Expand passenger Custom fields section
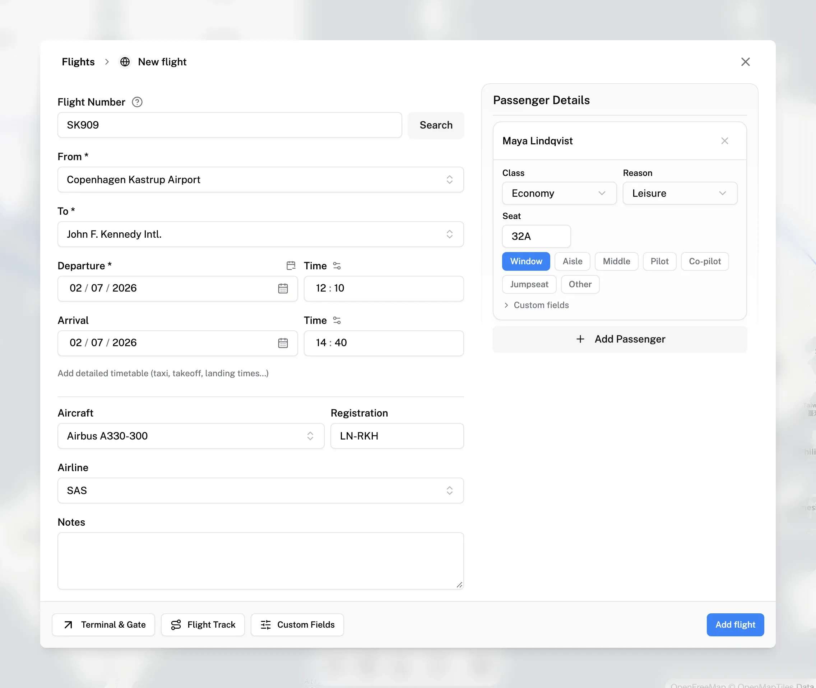 point(536,305)
